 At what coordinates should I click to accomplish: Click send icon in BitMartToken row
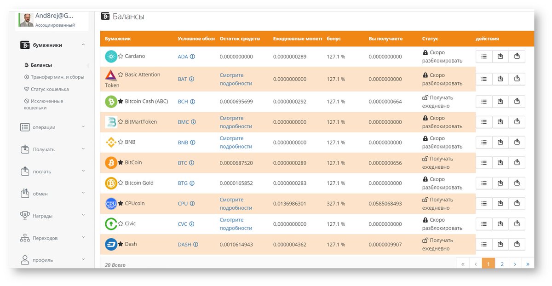pos(517,122)
